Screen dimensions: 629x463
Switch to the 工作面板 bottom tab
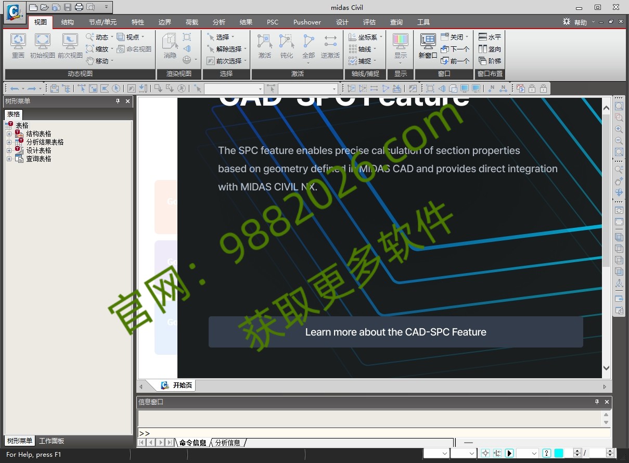[52, 441]
